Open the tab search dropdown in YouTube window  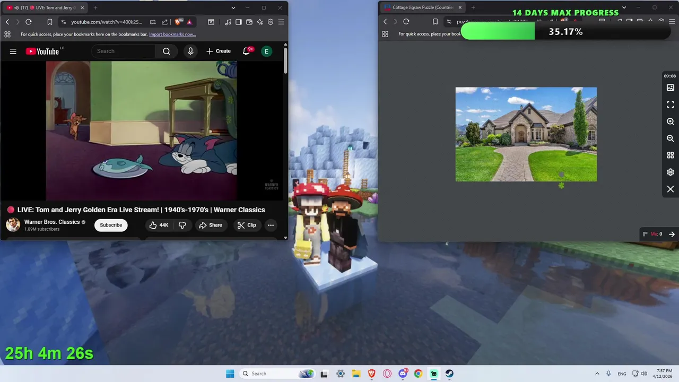pos(233,8)
